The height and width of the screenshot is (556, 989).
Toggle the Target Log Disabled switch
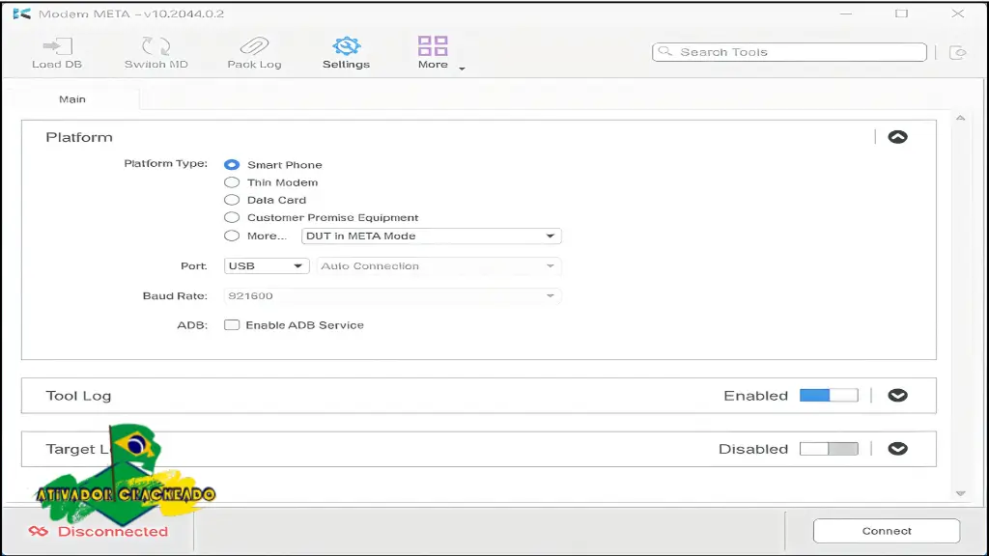829,449
